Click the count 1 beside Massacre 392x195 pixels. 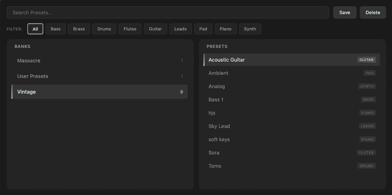click(x=182, y=61)
